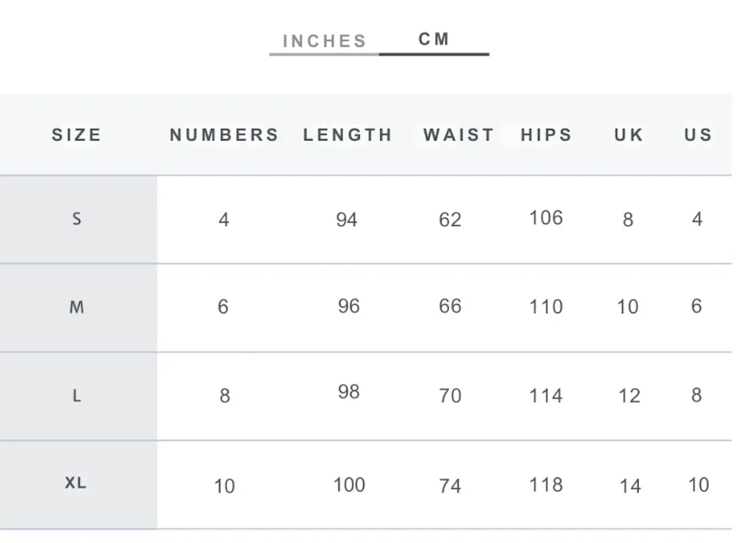
Task: Click the NUMBERS column header
Action: [x=225, y=135]
